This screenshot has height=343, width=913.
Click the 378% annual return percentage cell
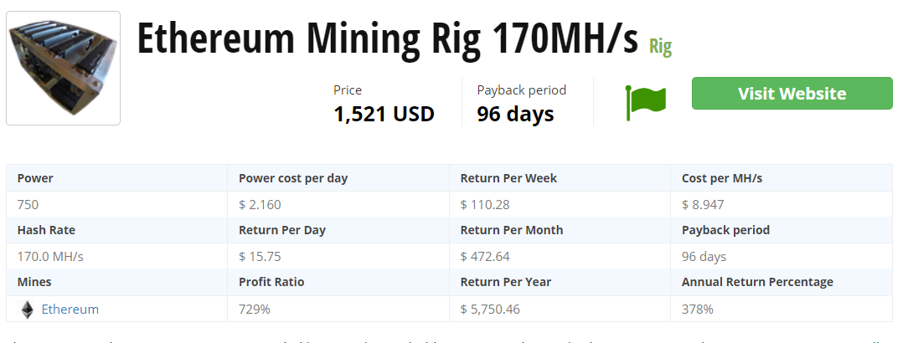pyautogui.click(x=781, y=310)
